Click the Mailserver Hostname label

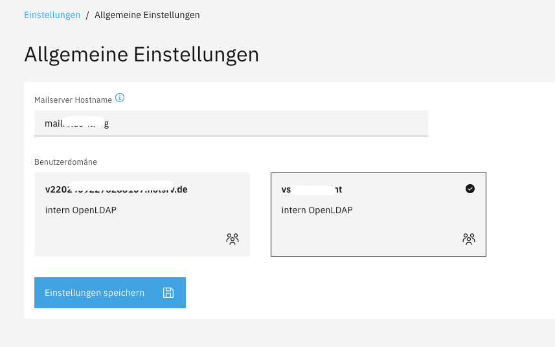73,100
